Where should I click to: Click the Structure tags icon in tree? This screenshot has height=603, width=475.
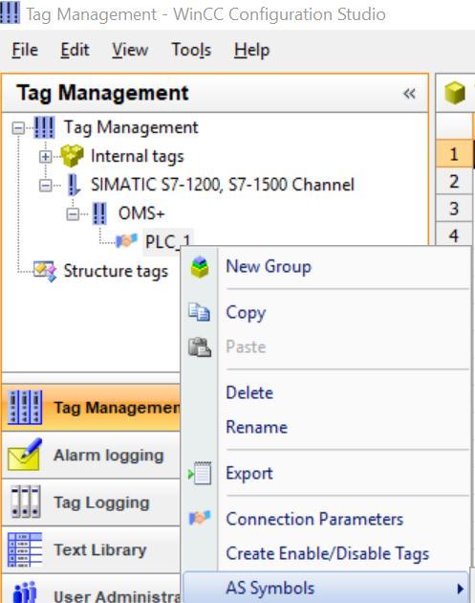(45, 271)
